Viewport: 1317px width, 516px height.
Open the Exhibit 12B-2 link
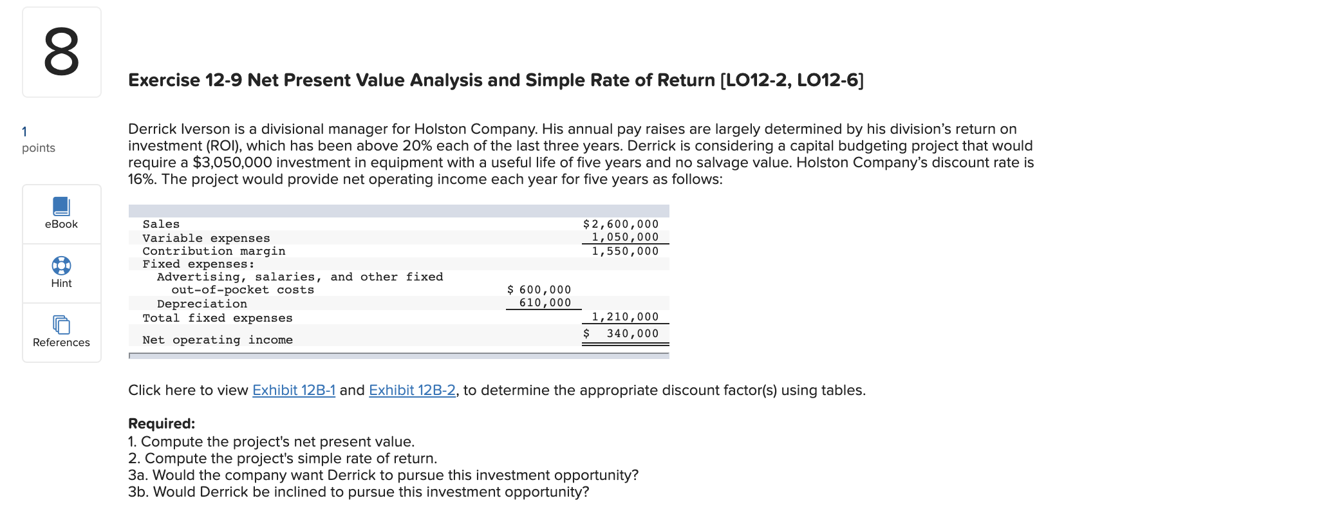[412, 390]
